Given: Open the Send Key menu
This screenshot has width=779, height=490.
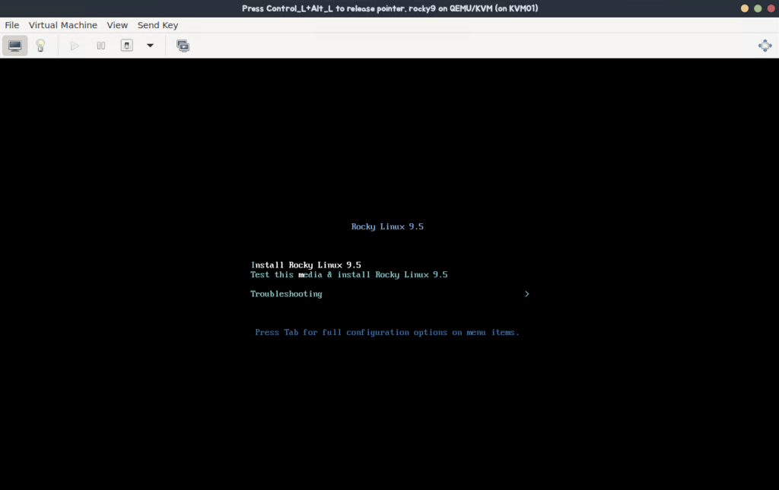Looking at the screenshot, I should point(157,25).
